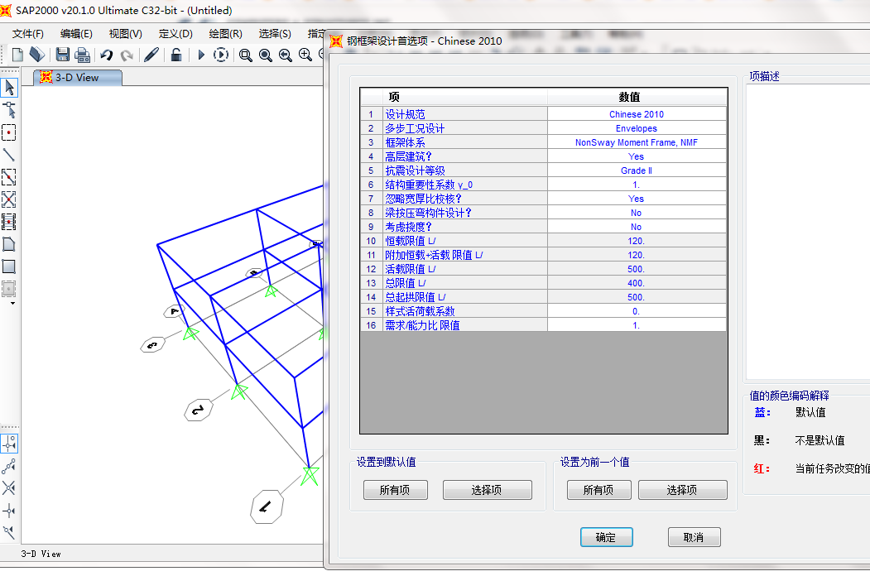Viewport: 870px width, 576px height.
Task: Edit 结构重要性系数 value 1.
Action: click(x=637, y=185)
